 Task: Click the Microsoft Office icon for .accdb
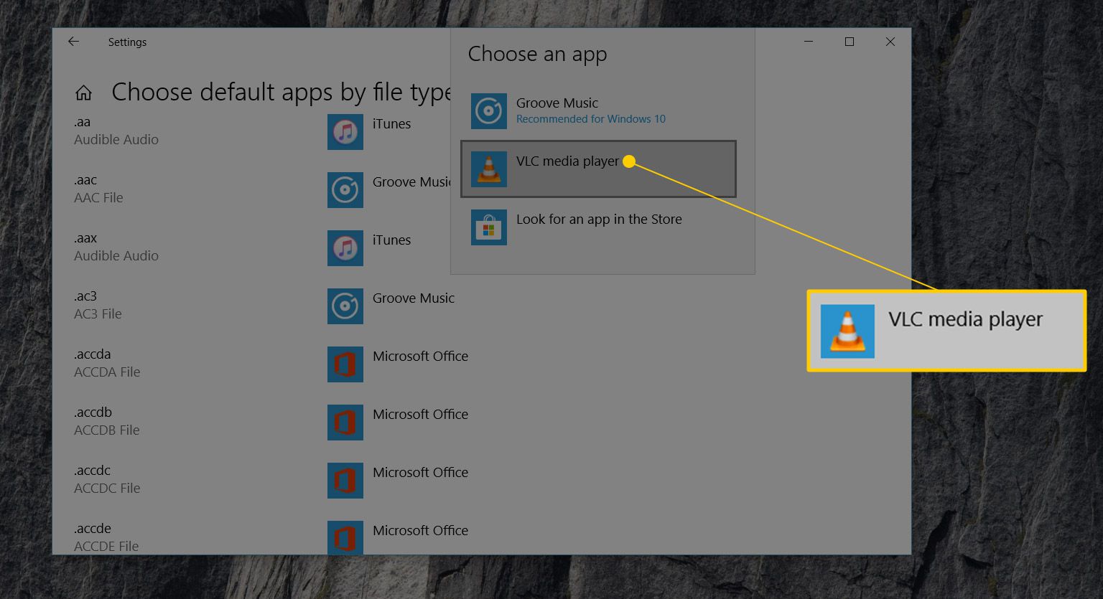click(345, 423)
